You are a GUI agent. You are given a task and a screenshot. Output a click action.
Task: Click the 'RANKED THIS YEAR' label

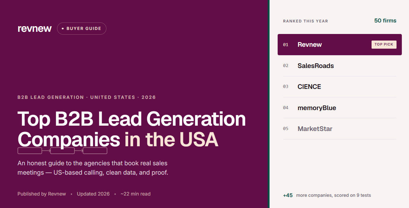[x=305, y=21]
